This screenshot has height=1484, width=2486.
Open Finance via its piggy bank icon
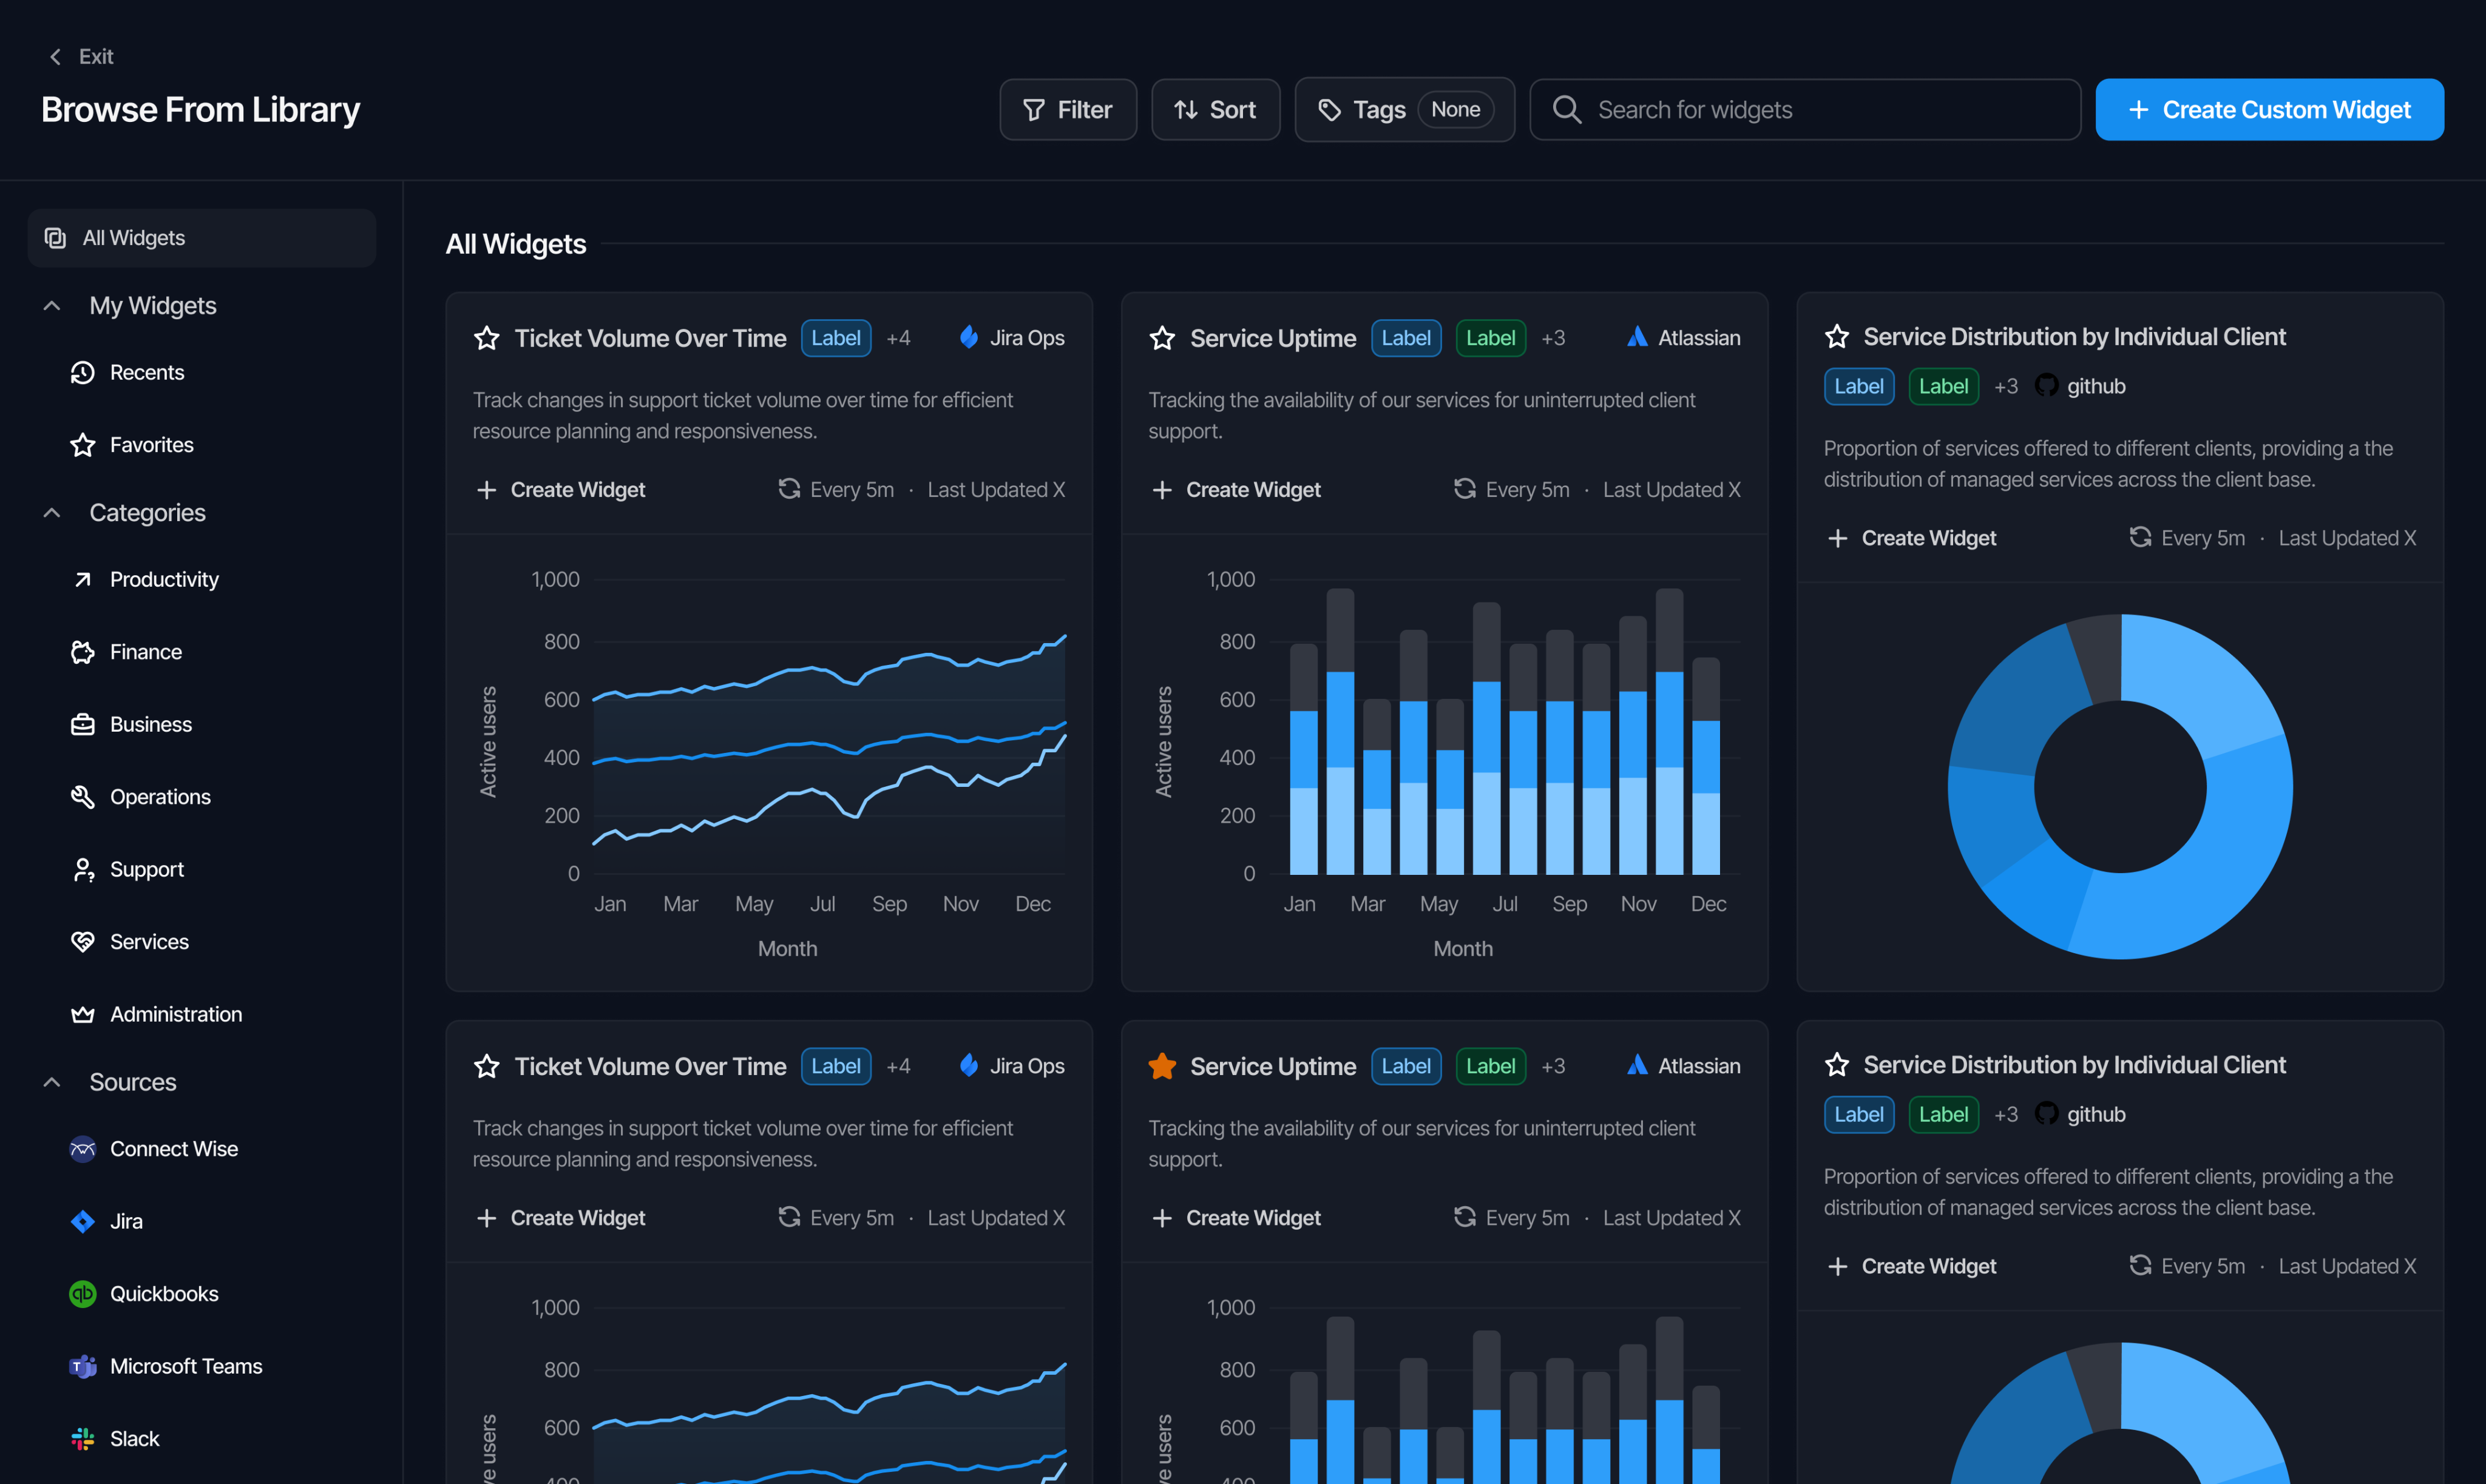tap(83, 652)
